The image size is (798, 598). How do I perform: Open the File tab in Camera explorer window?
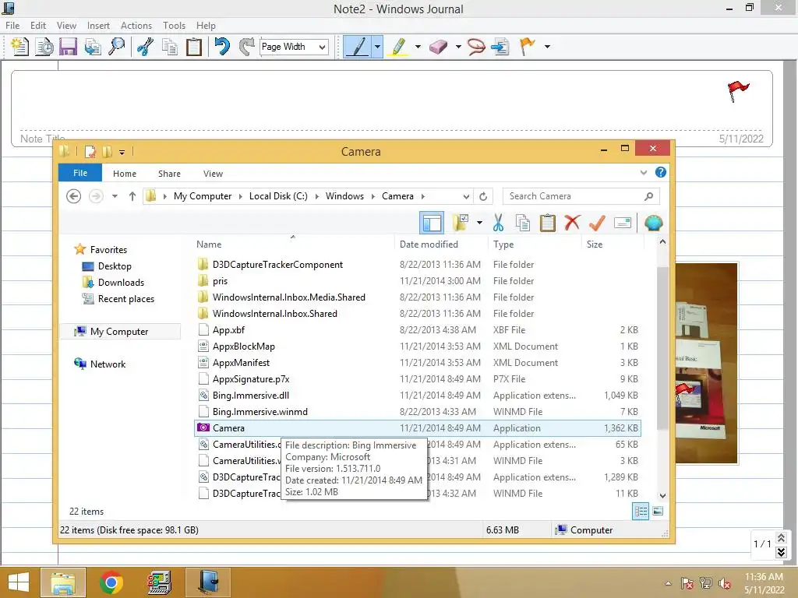click(80, 173)
